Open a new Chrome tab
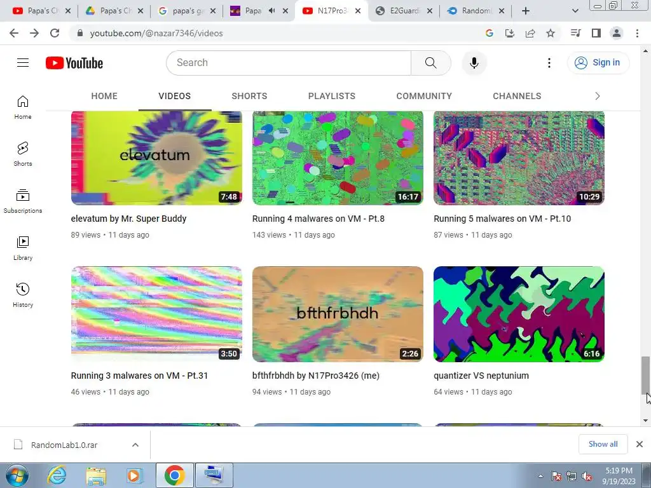 click(526, 11)
